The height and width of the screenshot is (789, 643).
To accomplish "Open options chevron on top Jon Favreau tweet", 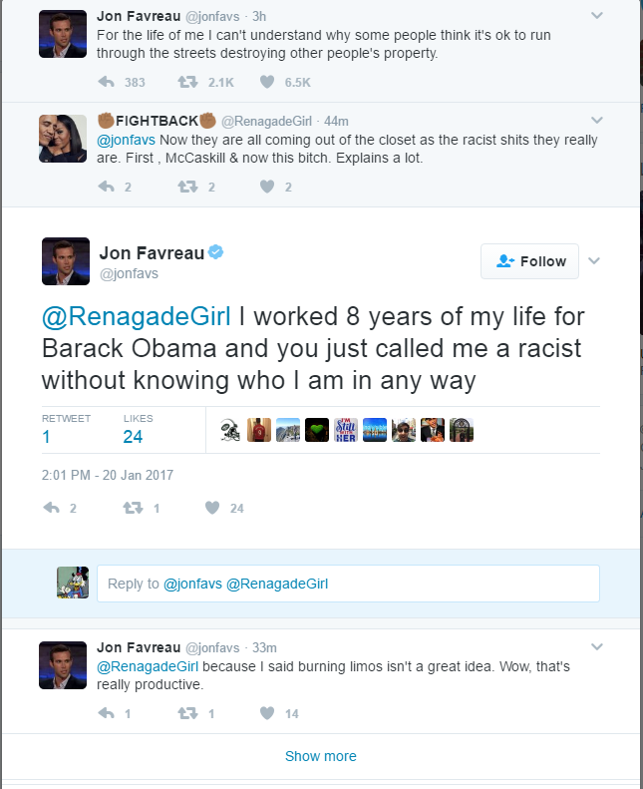I will pos(597,16).
